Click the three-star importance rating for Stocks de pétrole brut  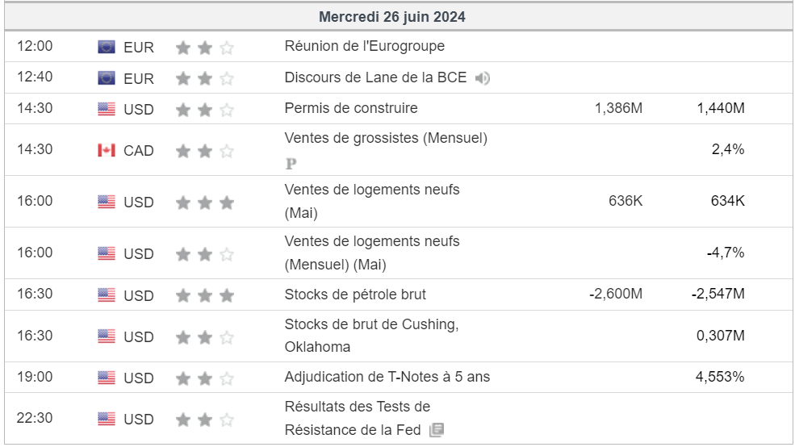[x=205, y=295]
